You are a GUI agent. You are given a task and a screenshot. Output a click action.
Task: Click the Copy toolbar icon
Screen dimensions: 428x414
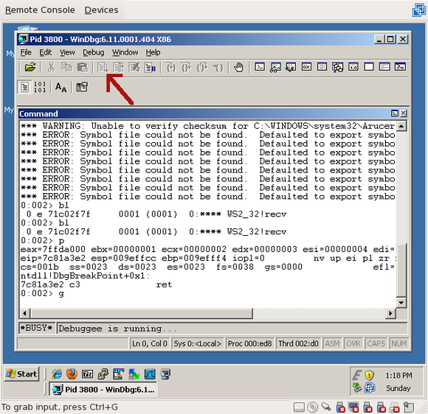(66, 67)
